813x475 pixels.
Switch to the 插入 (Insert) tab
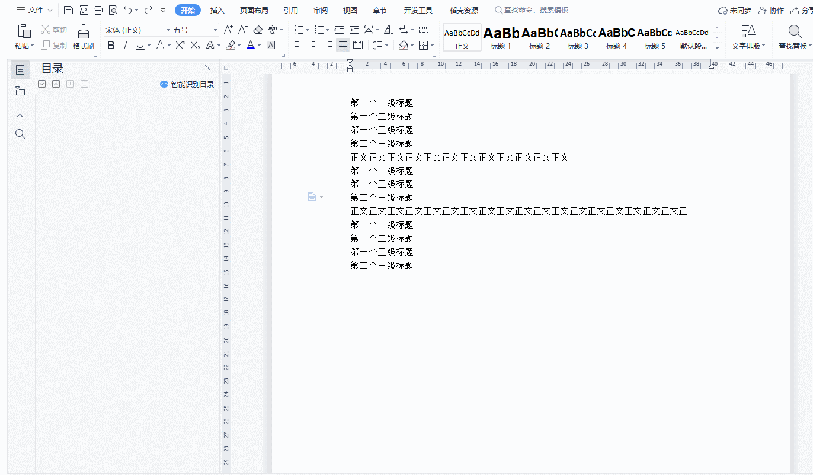pyautogui.click(x=217, y=10)
